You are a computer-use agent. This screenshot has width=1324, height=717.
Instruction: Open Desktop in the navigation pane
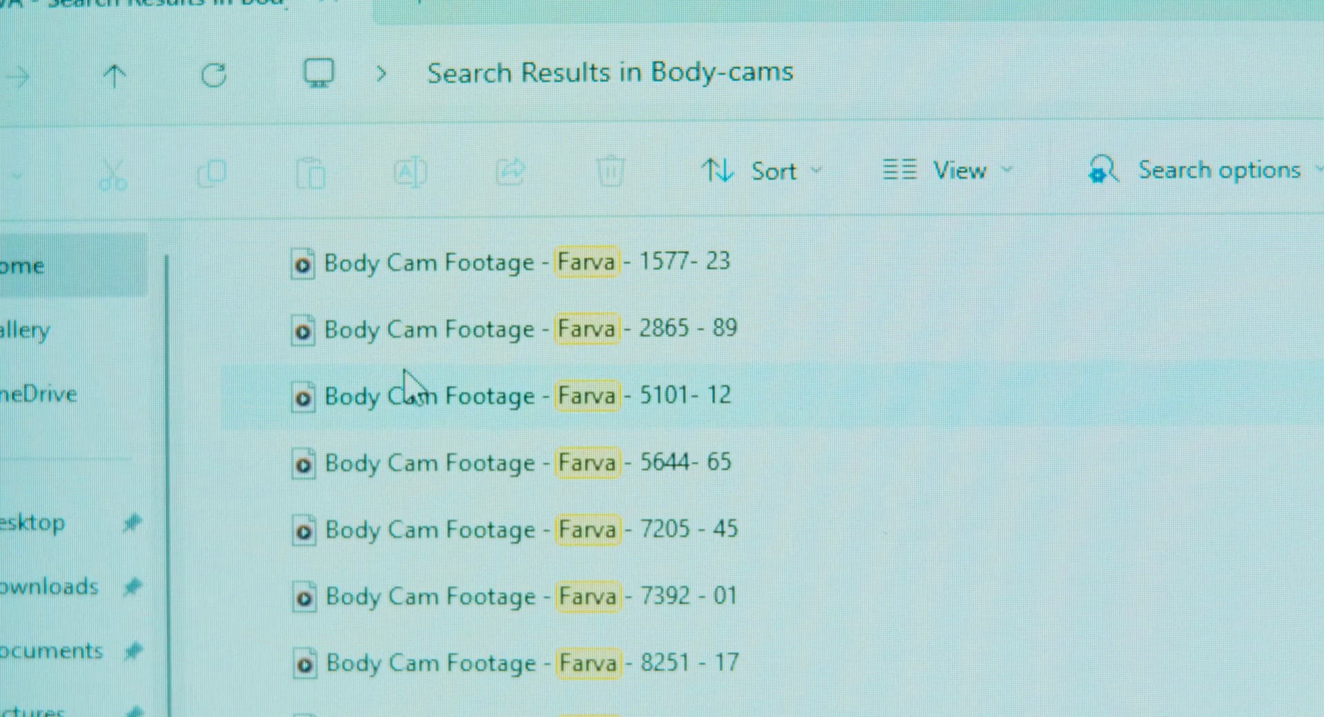tap(32, 523)
